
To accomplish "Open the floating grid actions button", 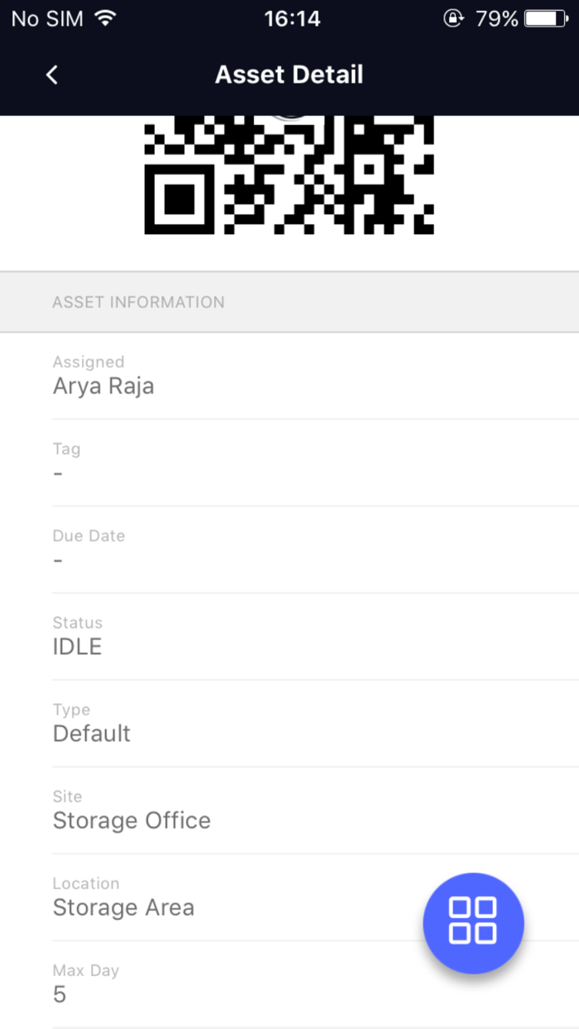I will click(x=473, y=923).
